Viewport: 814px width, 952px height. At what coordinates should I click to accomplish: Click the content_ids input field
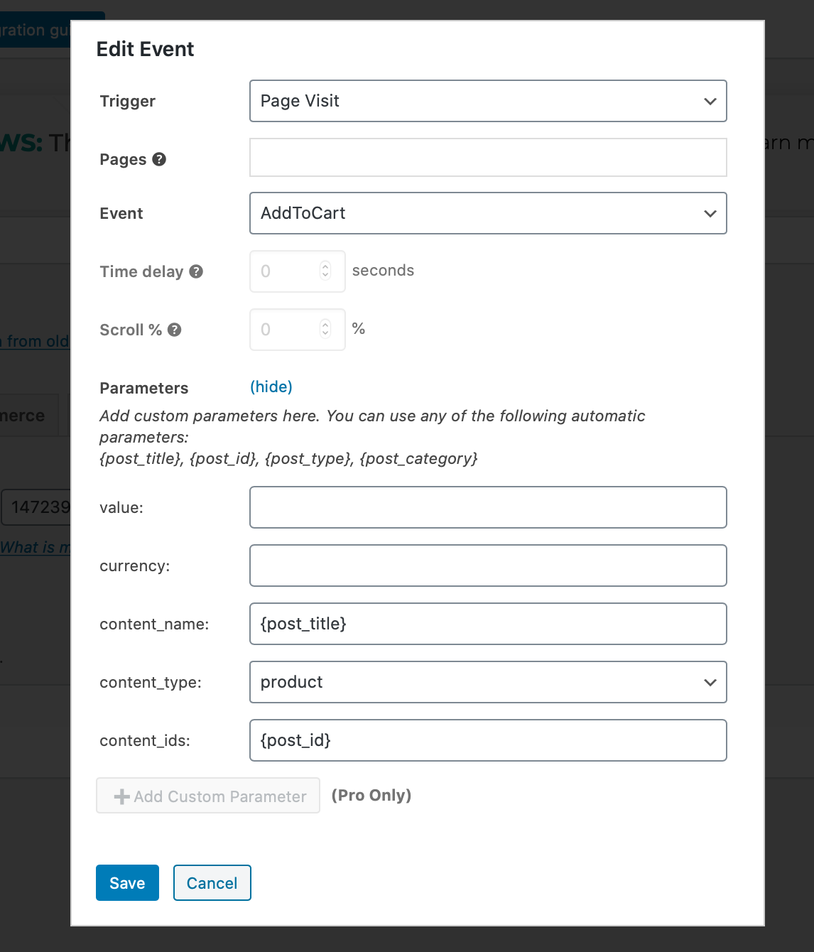[x=488, y=740]
